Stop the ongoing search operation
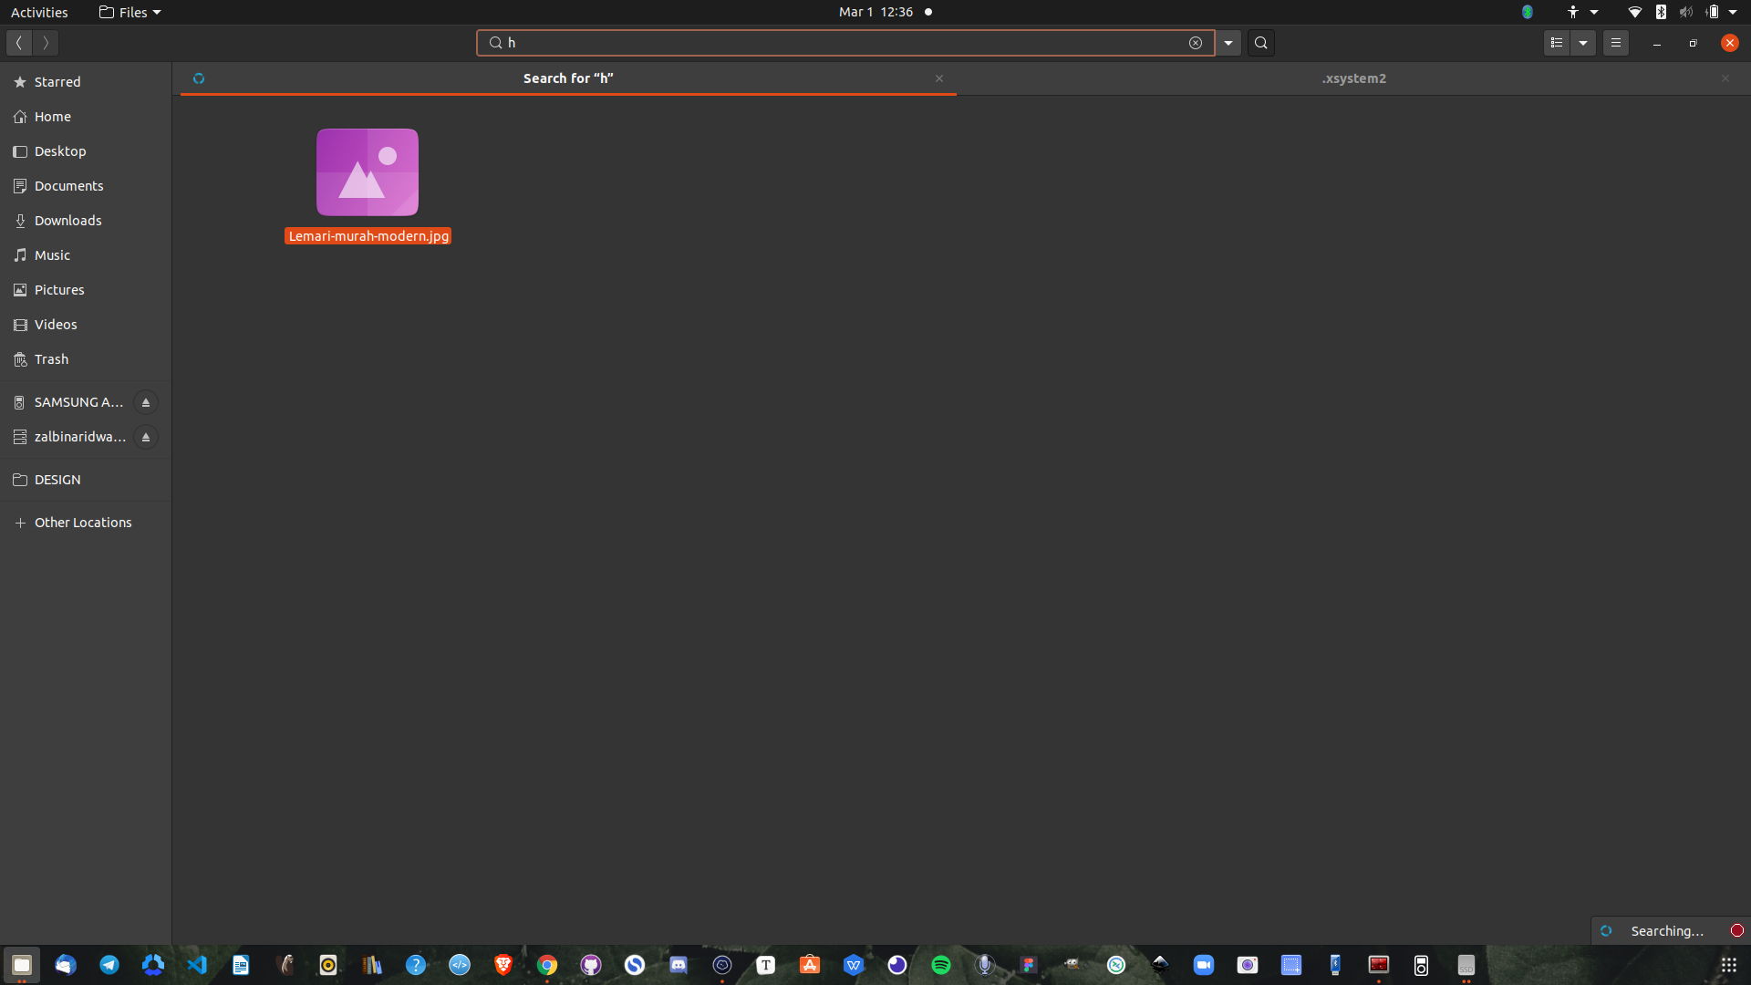Image resolution: width=1751 pixels, height=985 pixels. [1736, 930]
